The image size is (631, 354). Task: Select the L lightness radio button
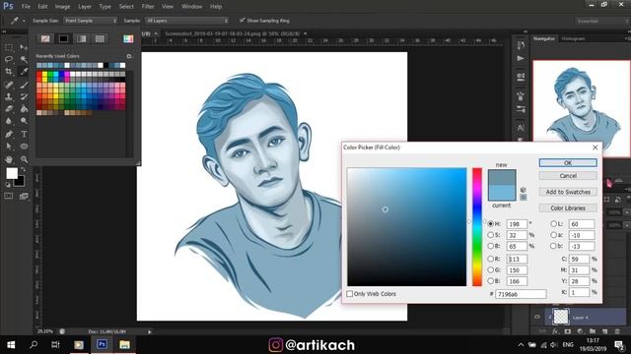(554, 224)
